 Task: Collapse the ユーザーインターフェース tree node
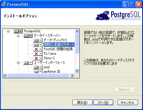coord(18,63)
